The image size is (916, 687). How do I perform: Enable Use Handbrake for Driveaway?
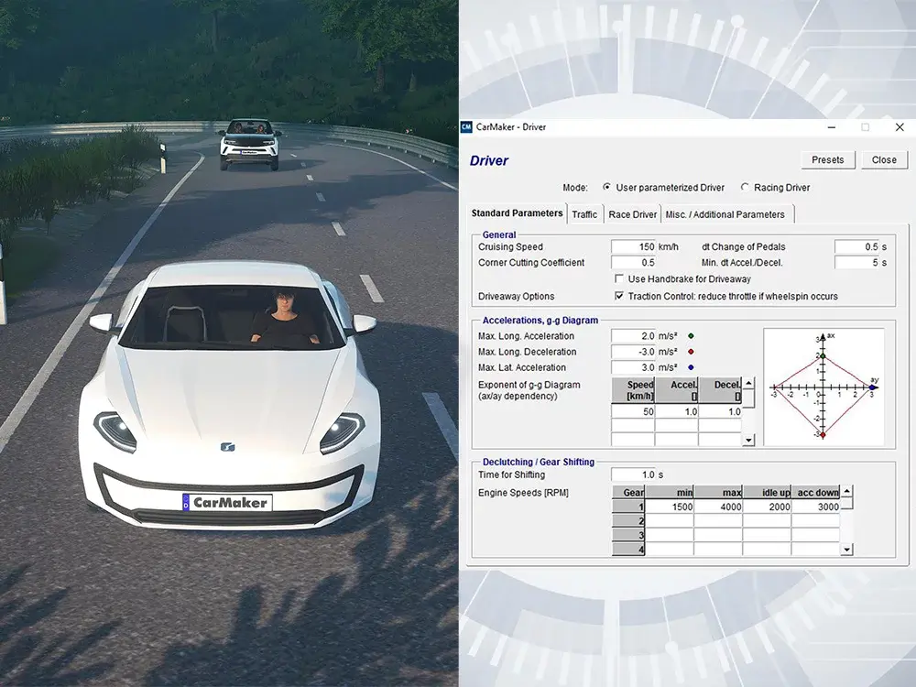coord(620,278)
